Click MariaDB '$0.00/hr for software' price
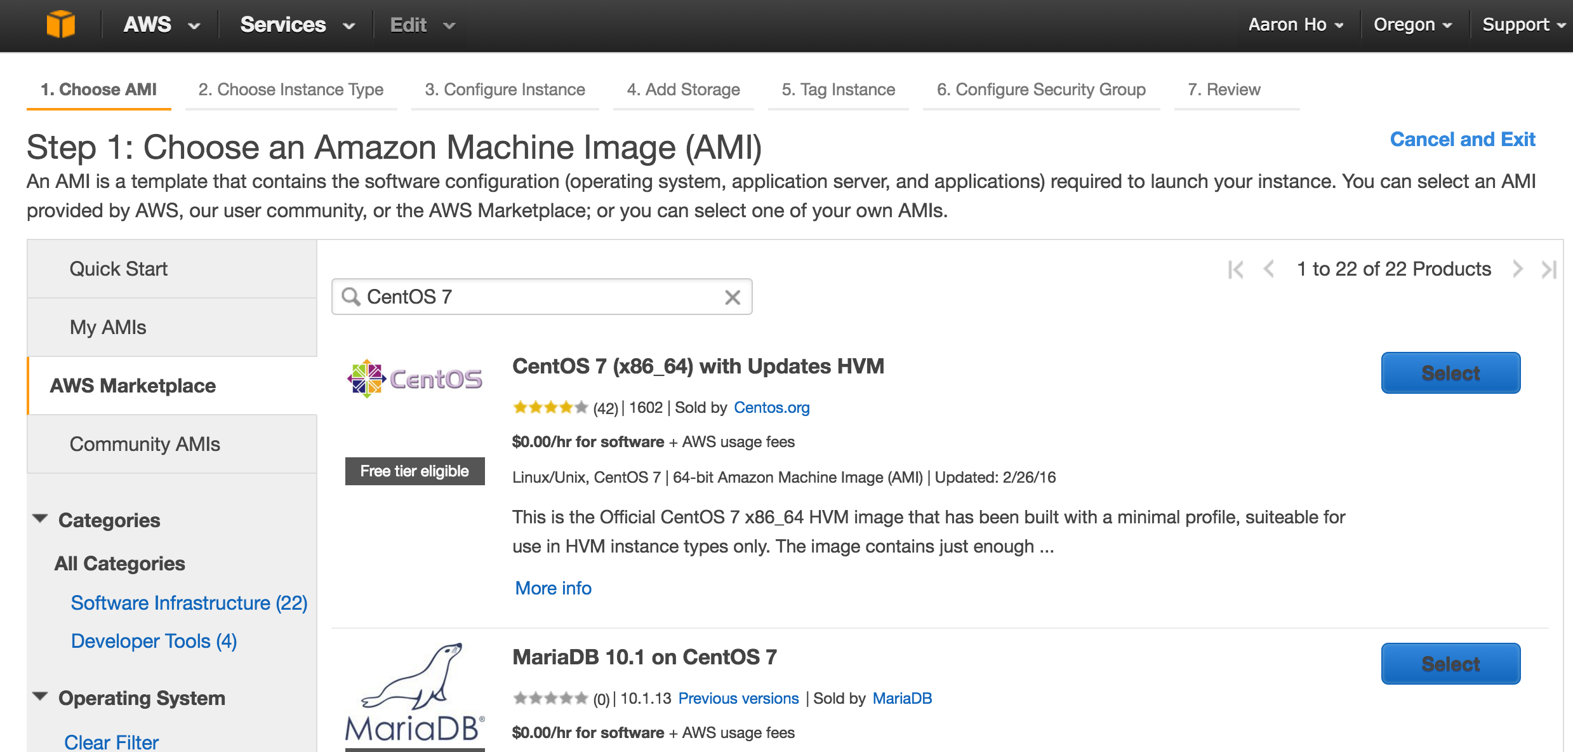Image resolution: width=1573 pixels, height=752 pixels. click(588, 732)
